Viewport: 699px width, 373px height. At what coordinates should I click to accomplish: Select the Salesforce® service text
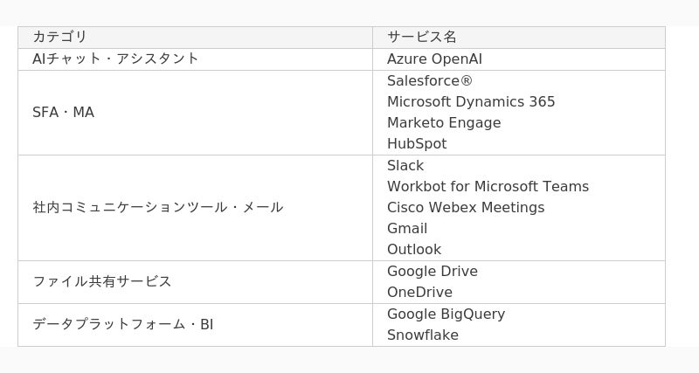pos(429,80)
